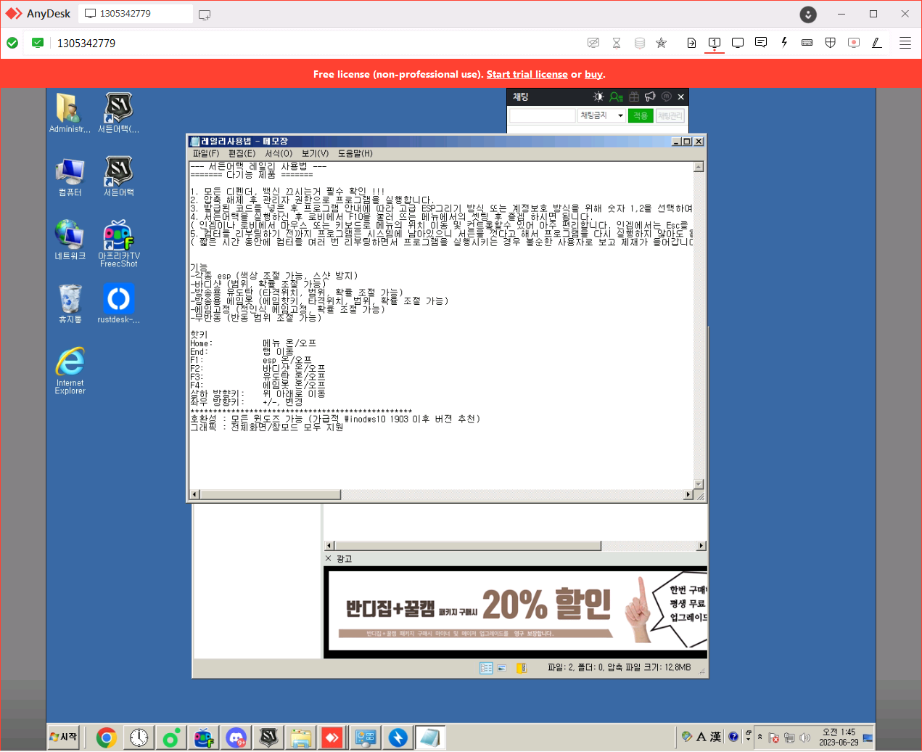Select the whiteboard pen icon
This screenshot has height=752, width=922.
pyautogui.click(x=877, y=43)
